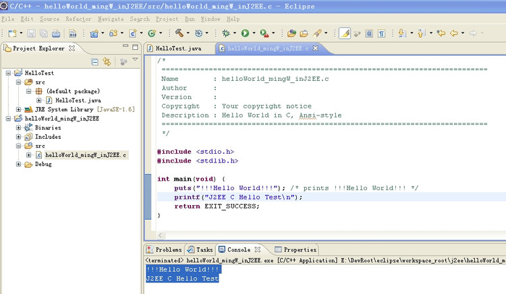506x294 pixels.
Task: Select HelloTest.java in Project Explorer
Action: pos(78,100)
